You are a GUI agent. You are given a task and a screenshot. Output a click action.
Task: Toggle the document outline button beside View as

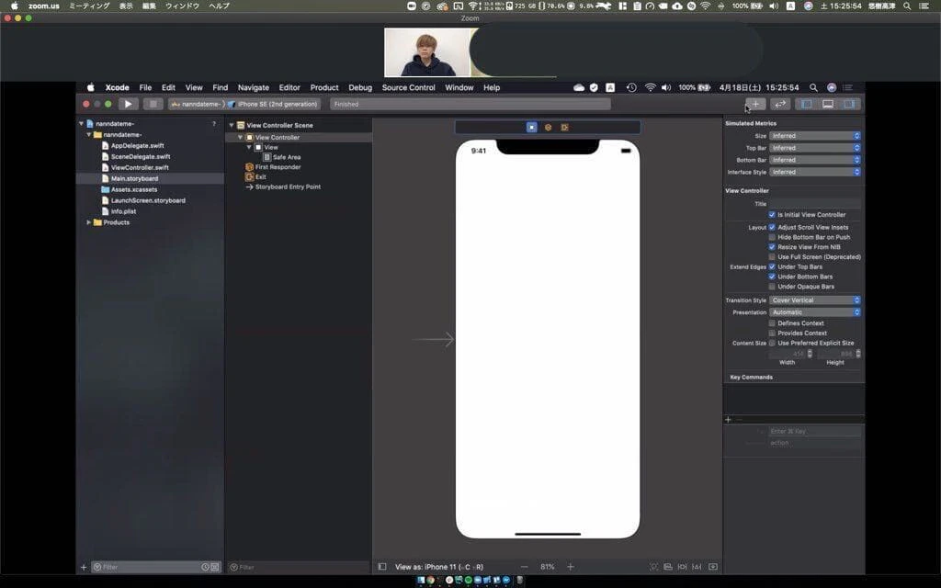click(x=382, y=566)
